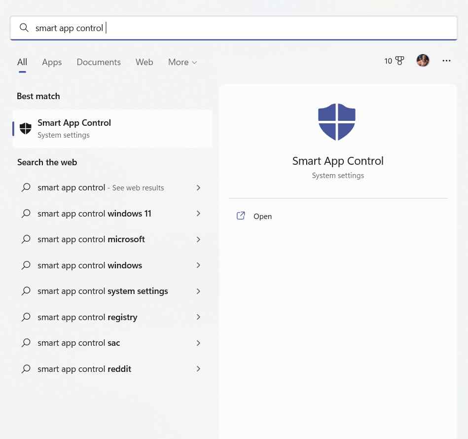This screenshot has height=439, width=468.
Task: Switch to the Apps tab
Action: [x=52, y=62]
